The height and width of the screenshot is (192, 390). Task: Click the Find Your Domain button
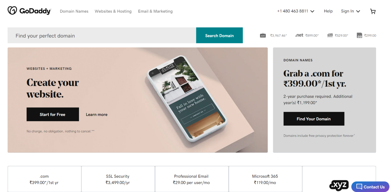(314, 119)
